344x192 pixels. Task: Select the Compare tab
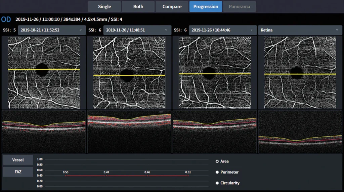(x=172, y=7)
